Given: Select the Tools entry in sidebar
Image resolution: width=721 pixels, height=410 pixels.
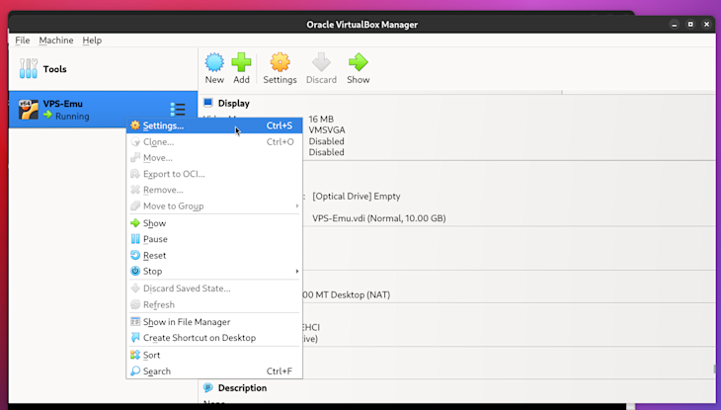Looking at the screenshot, I should 54,69.
